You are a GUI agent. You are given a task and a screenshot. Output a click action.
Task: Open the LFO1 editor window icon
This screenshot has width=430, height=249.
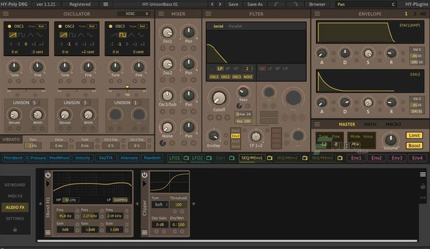[x=186, y=158]
